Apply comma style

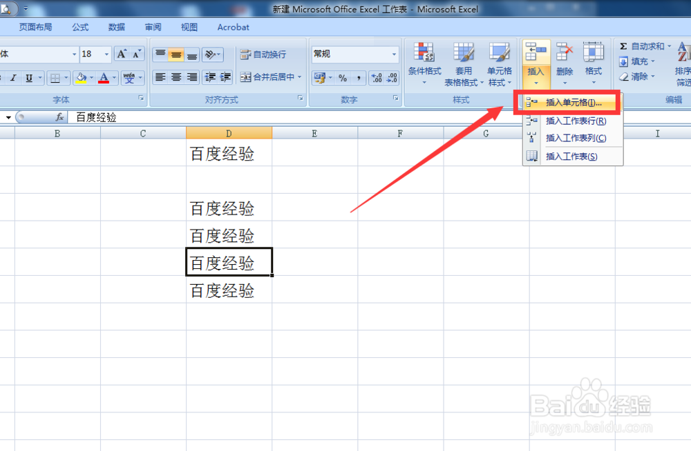click(x=359, y=78)
